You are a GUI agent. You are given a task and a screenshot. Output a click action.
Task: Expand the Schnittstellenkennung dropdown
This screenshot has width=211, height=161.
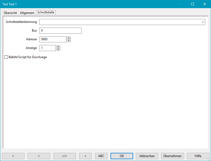[x=203, y=22]
